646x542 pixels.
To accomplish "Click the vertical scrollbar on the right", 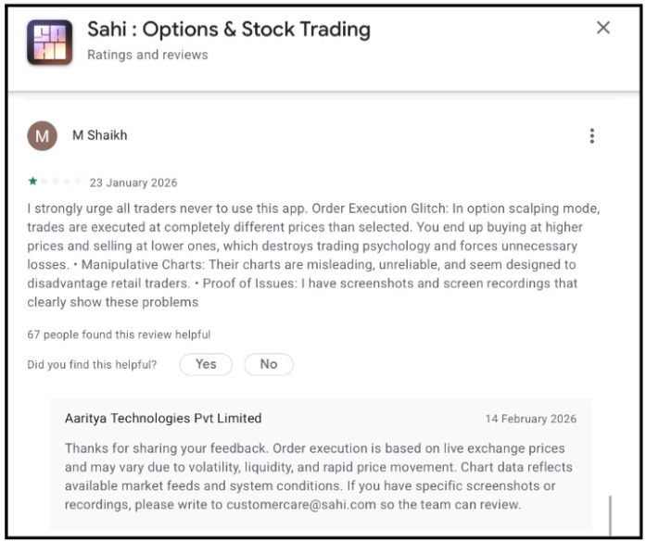I will (x=610, y=514).
